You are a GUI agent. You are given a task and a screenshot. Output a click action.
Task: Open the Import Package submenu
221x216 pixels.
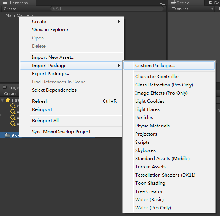(x=71, y=66)
